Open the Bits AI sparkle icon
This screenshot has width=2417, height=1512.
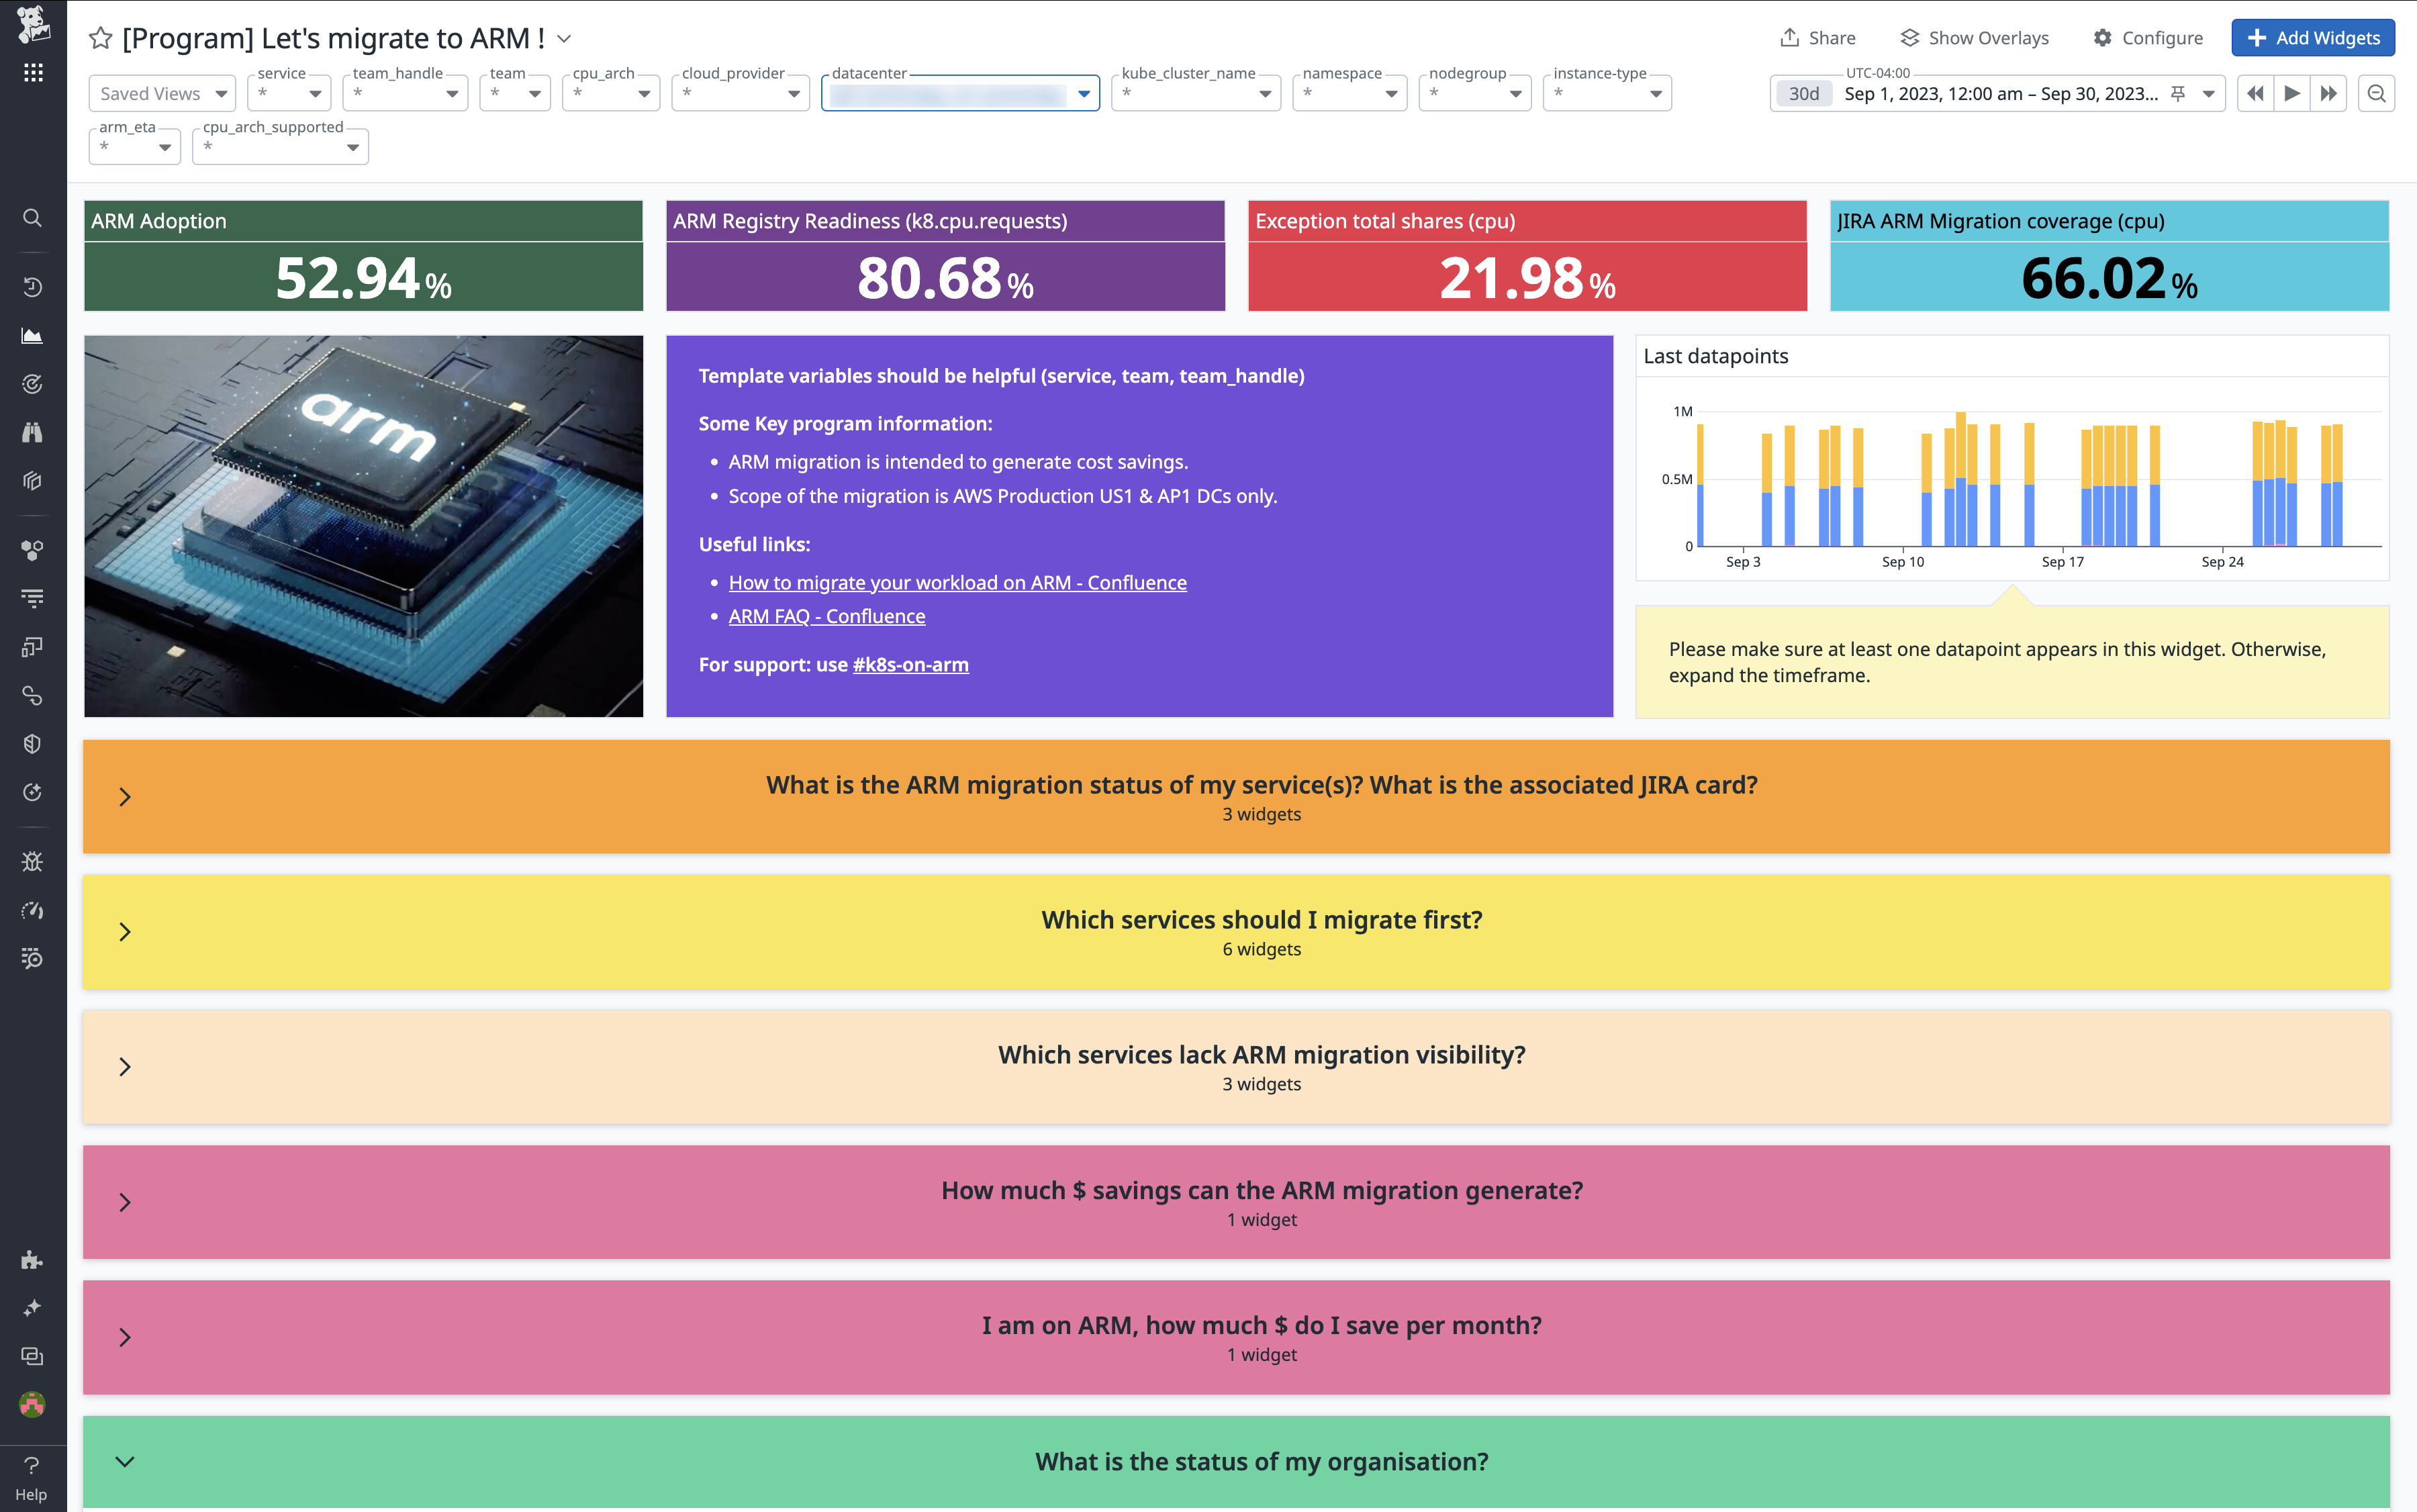(33, 1307)
